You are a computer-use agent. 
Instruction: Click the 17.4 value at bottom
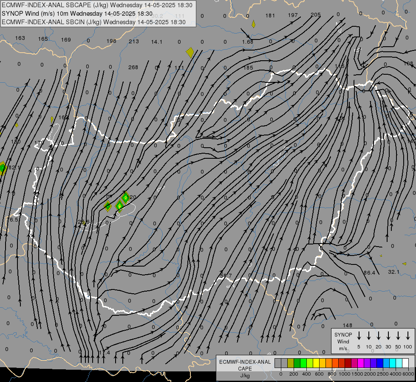[105, 353]
